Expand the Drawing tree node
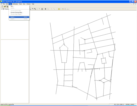This screenshot has height=106, width=137. (1, 9)
